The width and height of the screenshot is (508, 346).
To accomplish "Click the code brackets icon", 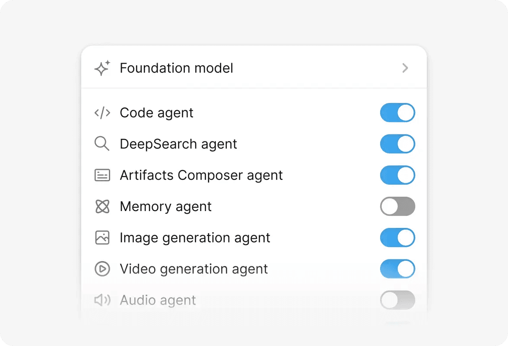I will pos(102,113).
